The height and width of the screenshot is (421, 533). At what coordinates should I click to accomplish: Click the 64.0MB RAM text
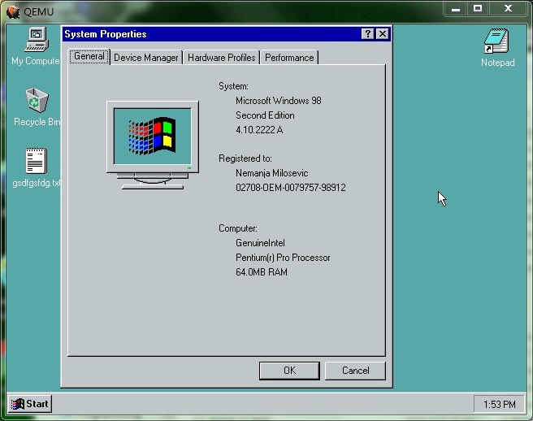click(x=262, y=272)
